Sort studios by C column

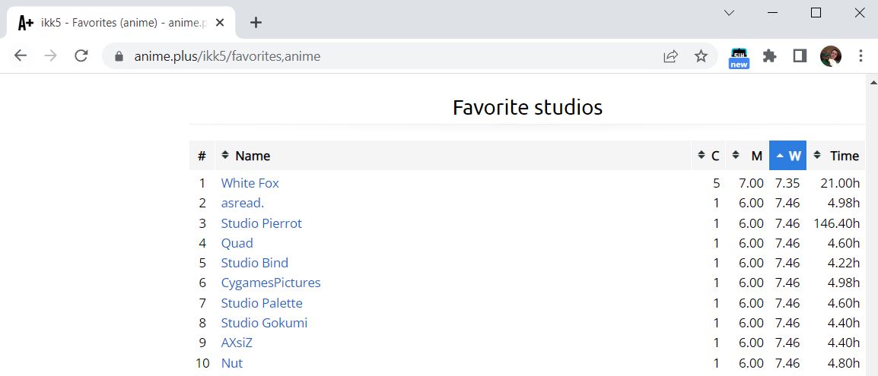coord(708,156)
